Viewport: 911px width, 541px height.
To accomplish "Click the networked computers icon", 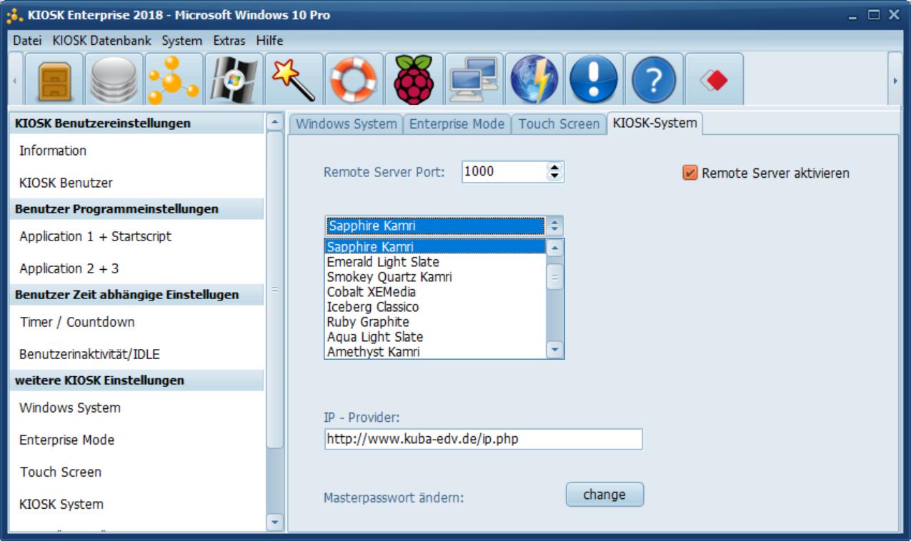I will [x=474, y=81].
